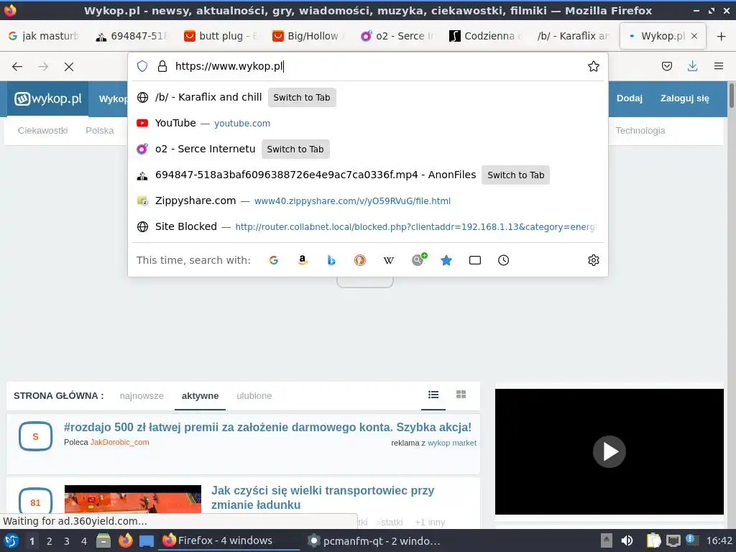Click the padlock site security icon
Screen dimensions: 736x552
pyautogui.click(x=162, y=66)
